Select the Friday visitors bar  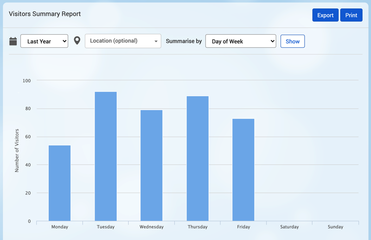tap(243, 170)
